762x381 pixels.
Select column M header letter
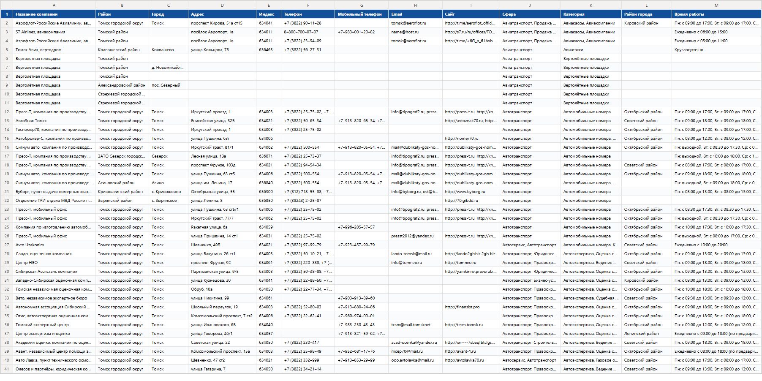[x=716, y=5]
